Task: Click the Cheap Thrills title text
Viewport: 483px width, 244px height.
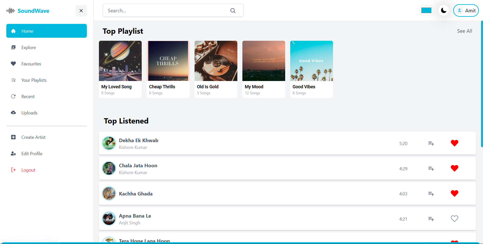Action: pyautogui.click(x=162, y=87)
